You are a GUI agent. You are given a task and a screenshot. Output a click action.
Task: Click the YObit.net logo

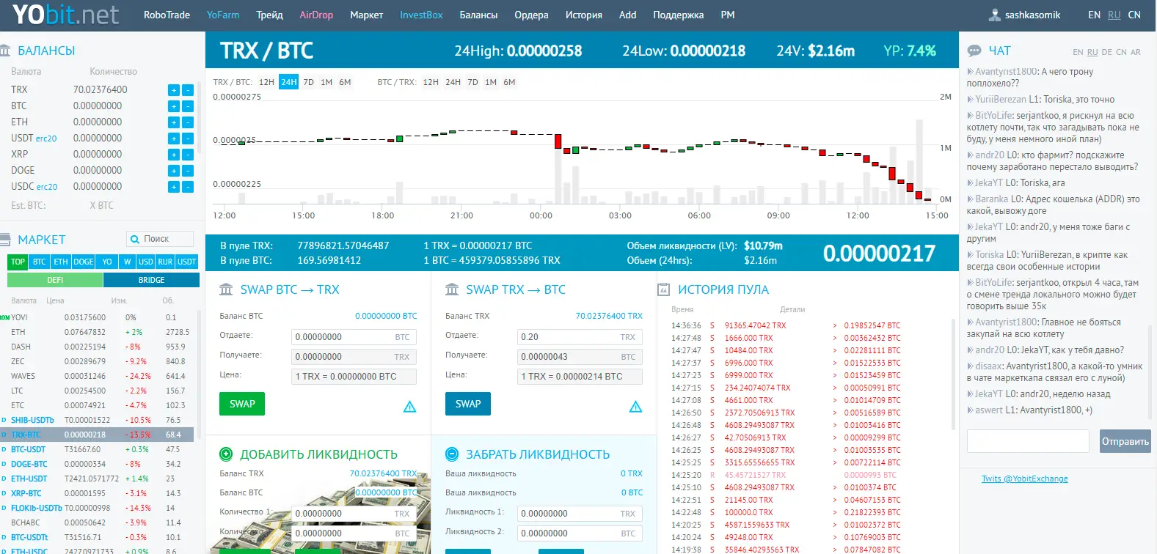click(65, 15)
